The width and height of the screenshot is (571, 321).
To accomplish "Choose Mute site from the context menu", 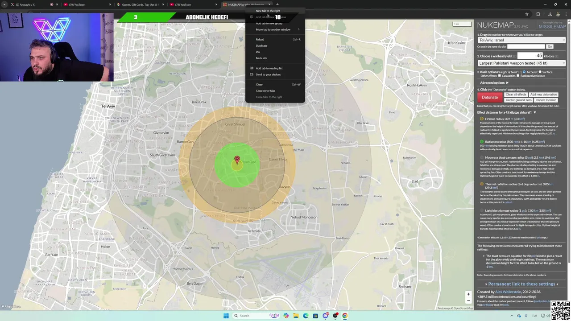I will pos(275,58).
